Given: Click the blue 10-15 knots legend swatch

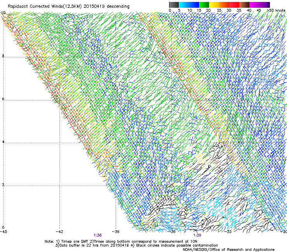Looking at the screenshot, I should pyautogui.click(x=194, y=5).
